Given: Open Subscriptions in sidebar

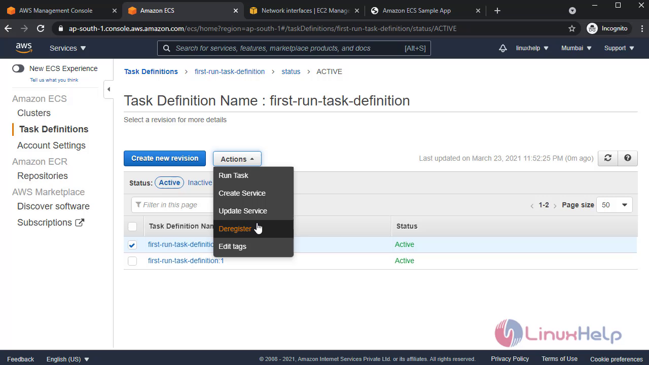Looking at the screenshot, I should pos(45,223).
